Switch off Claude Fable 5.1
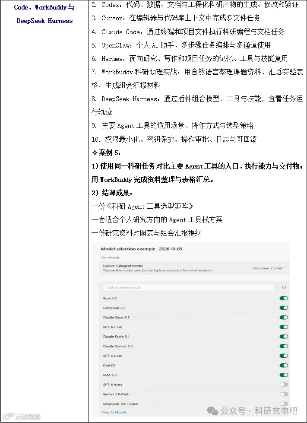This screenshot has height=423, width=307. coord(284,337)
